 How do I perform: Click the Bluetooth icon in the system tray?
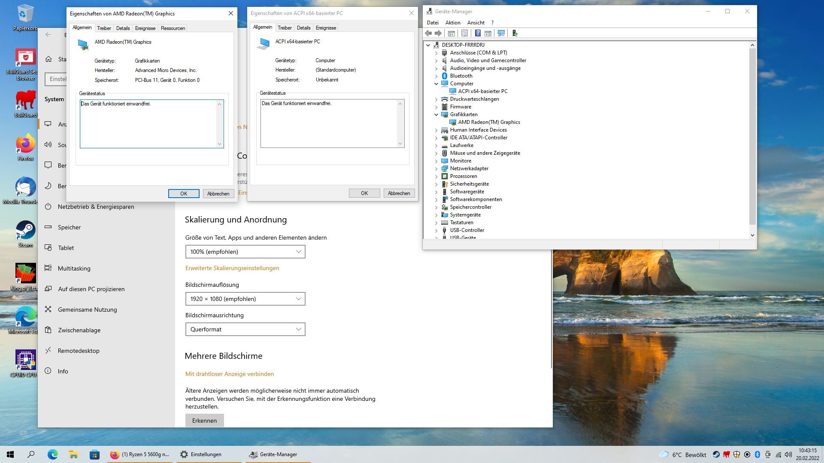coord(757,454)
